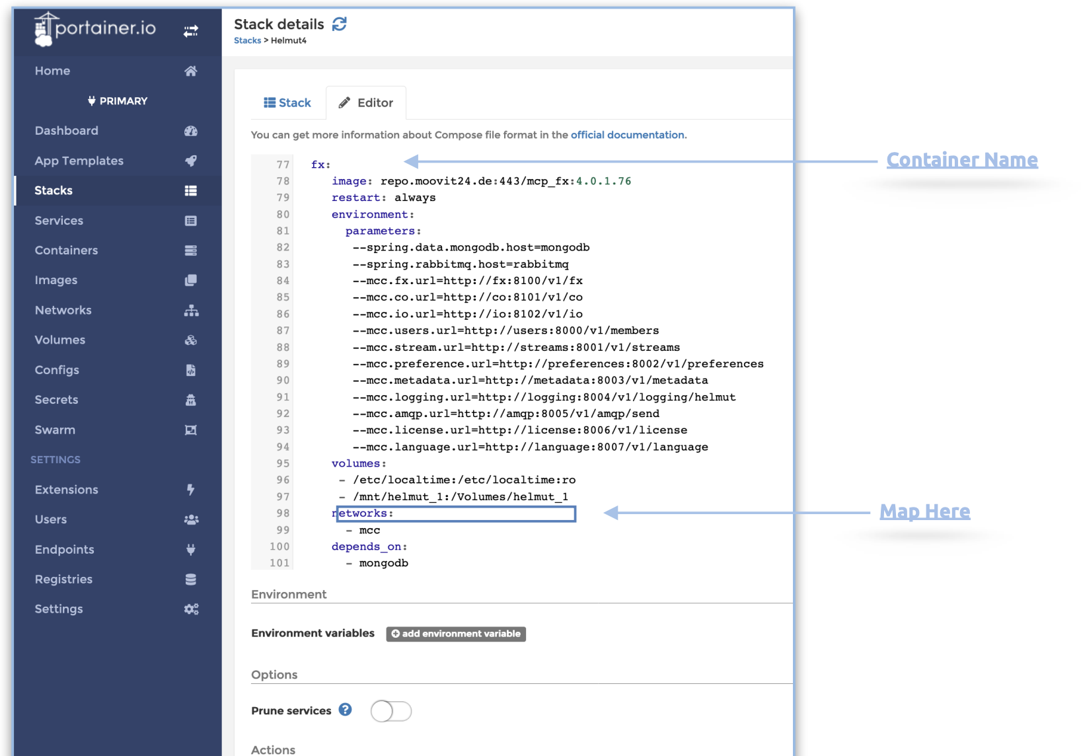Click the Home house icon
1081x756 pixels.
190,71
